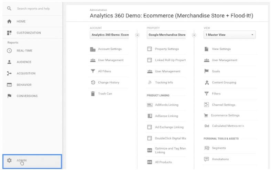Open the ACQUISITION reports section
The width and height of the screenshot is (271, 170).
[x=26, y=73]
